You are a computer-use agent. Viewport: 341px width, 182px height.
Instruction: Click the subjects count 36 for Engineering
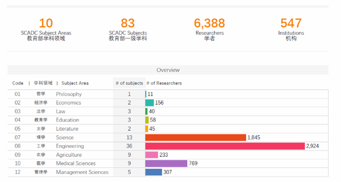click(x=129, y=146)
